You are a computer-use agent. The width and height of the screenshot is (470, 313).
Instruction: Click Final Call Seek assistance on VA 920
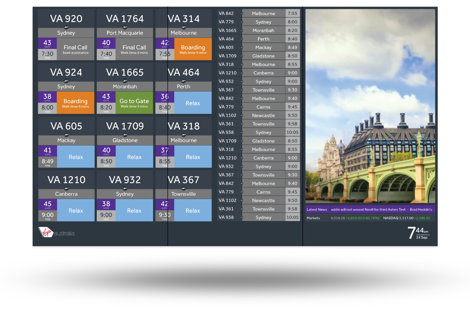point(75,49)
